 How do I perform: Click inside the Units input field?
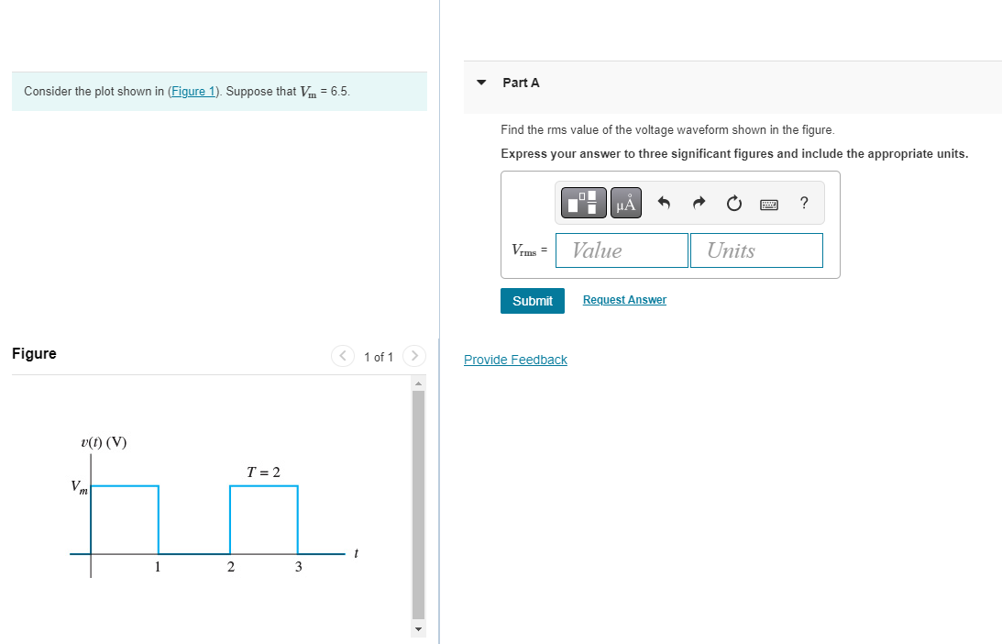pos(756,250)
